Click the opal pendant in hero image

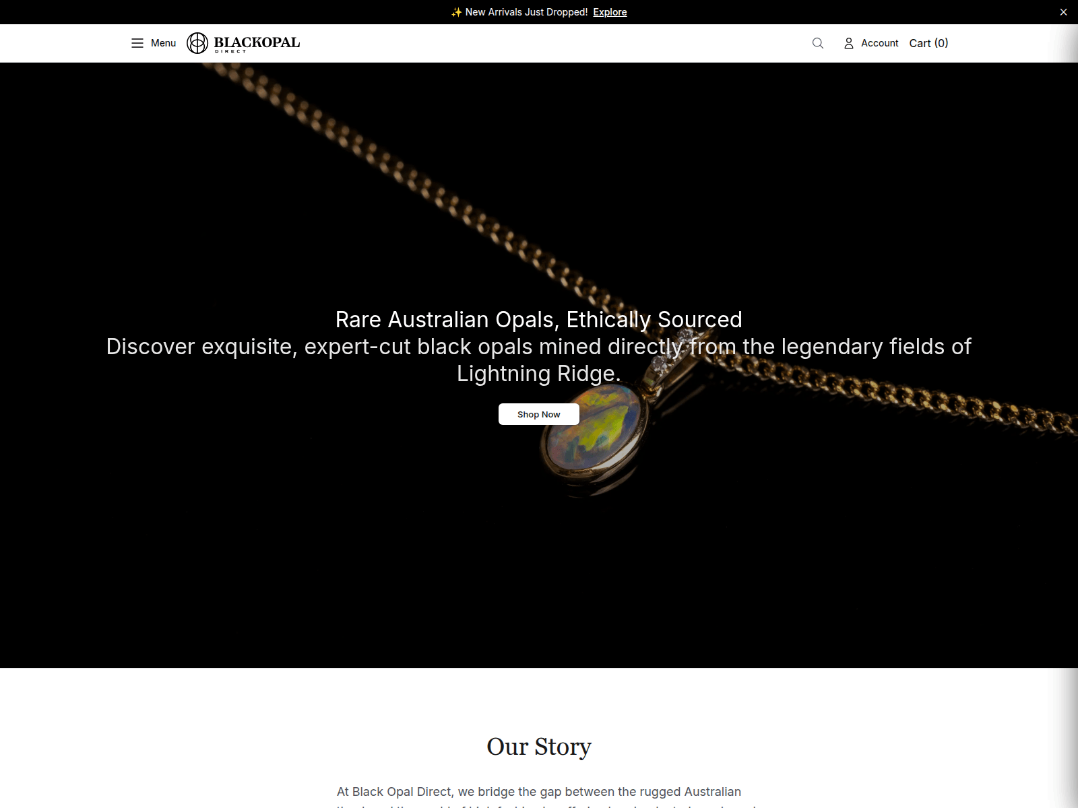[x=594, y=431]
